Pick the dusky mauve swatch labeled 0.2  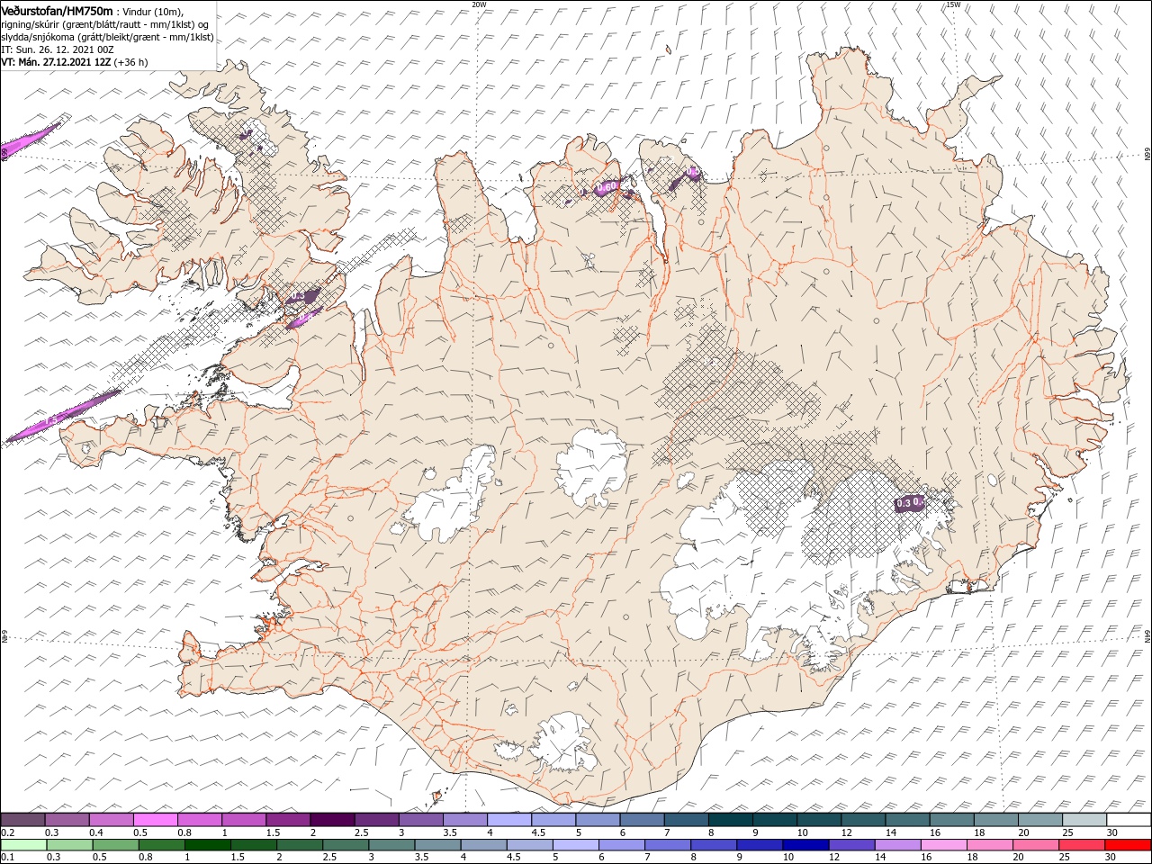tap(22, 820)
